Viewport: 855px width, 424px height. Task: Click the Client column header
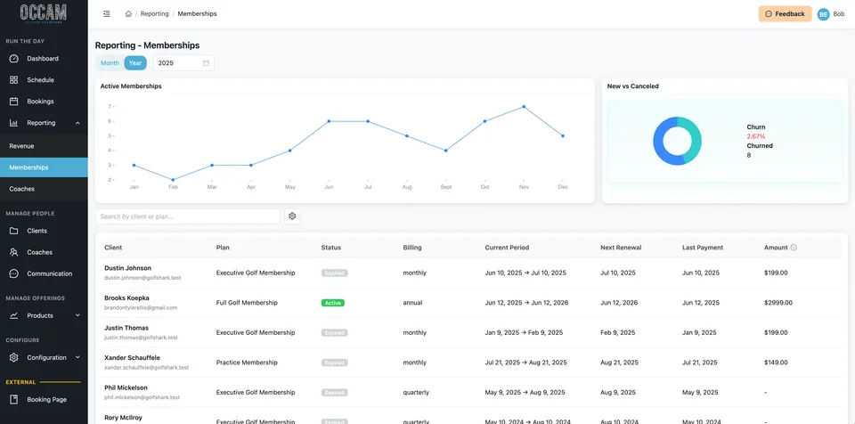point(113,248)
